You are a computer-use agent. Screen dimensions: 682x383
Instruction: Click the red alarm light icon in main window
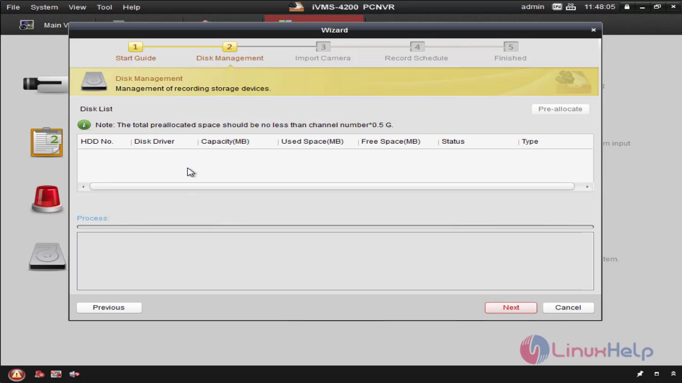click(47, 199)
